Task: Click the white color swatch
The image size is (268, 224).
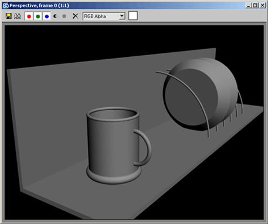Action: pos(133,16)
